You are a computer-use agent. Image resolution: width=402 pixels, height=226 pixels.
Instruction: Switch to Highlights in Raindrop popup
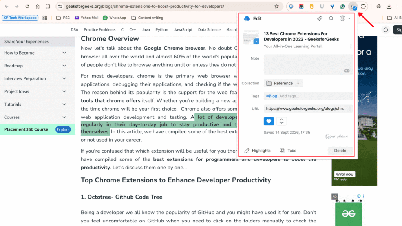(258, 151)
